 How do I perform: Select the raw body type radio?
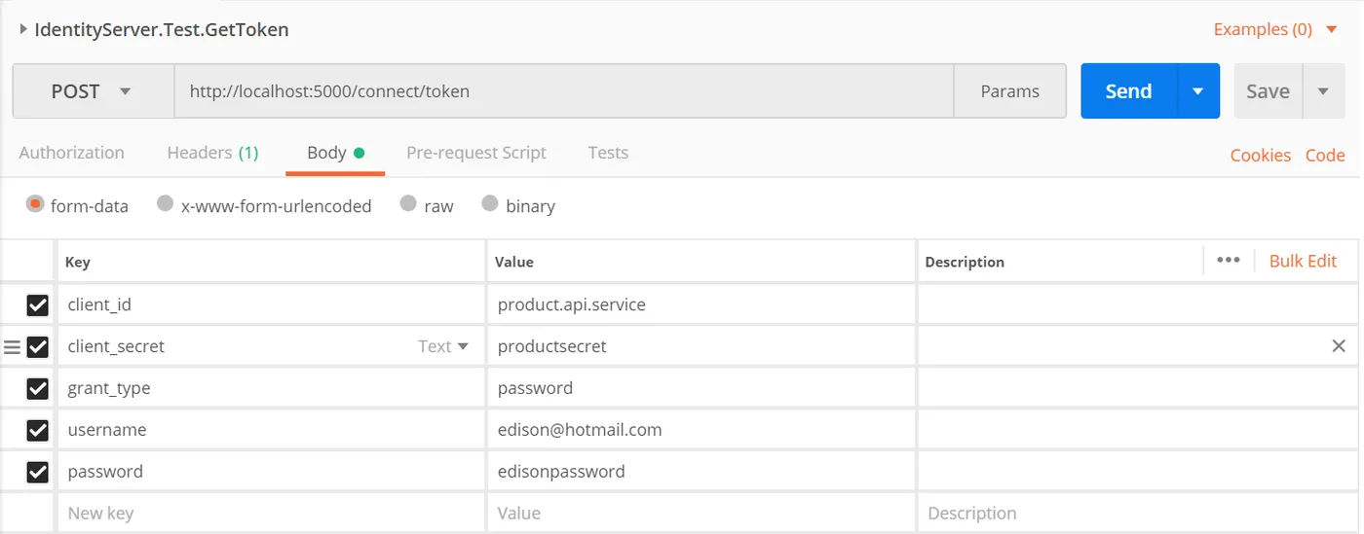408,204
